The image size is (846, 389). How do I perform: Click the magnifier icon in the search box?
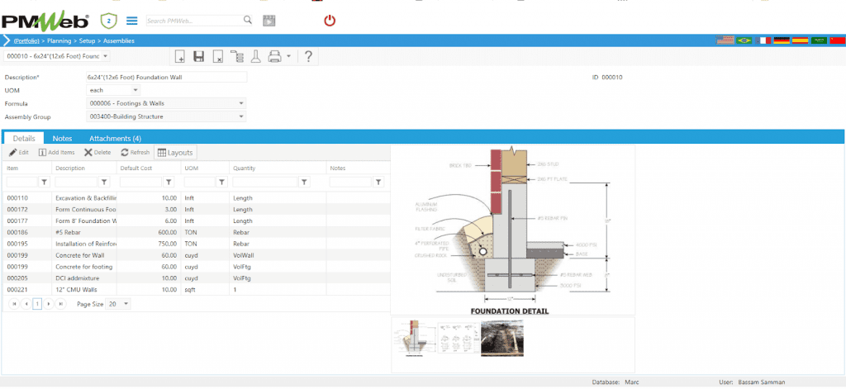[248, 20]
